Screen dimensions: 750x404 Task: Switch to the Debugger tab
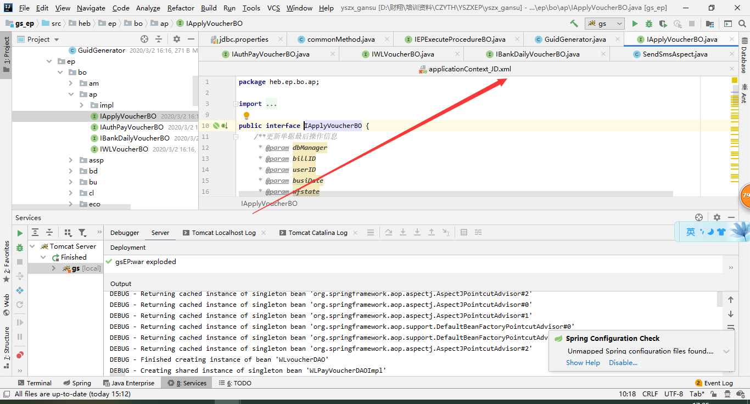coord(125,233)
